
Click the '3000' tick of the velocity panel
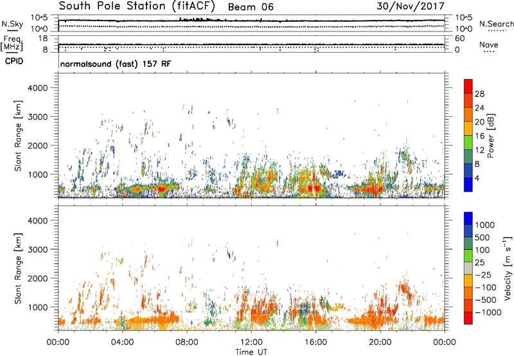(37, 249)
